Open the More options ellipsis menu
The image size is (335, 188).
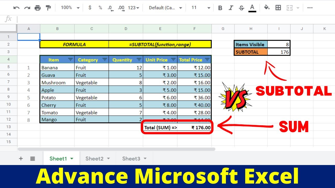click(x=310, y=8)
